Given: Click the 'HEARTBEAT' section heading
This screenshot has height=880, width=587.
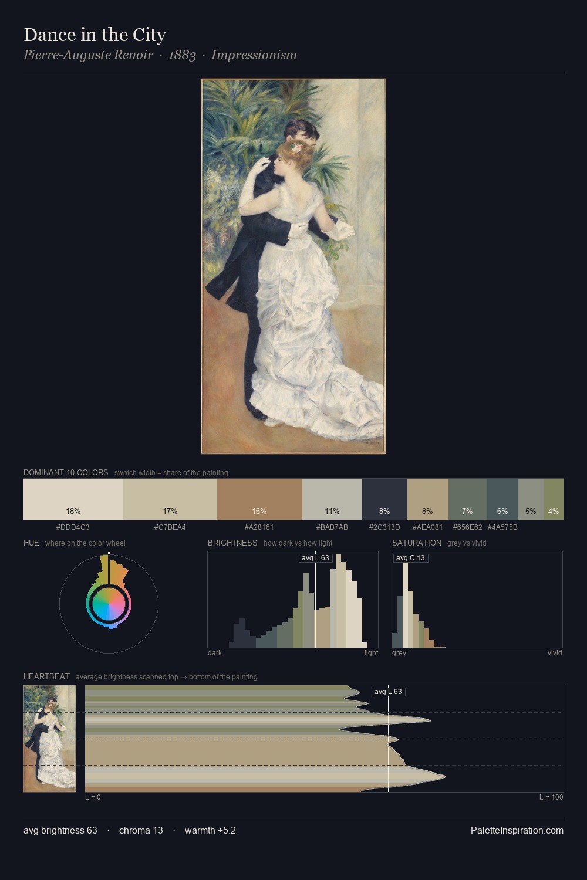Looking at the screenshot, I should [x=46, y=676].
